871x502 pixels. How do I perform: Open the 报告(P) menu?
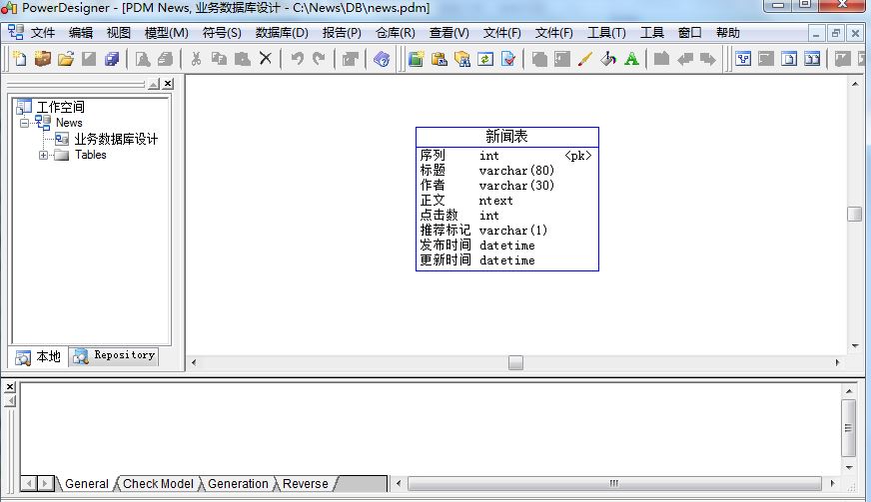[342, 33]
